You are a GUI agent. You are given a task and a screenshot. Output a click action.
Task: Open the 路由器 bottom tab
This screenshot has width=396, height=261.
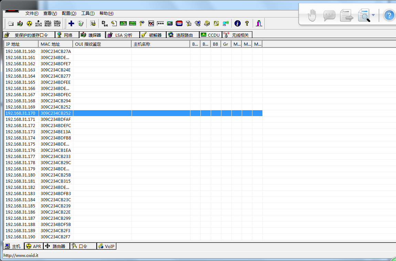click(x=56, y=246)
